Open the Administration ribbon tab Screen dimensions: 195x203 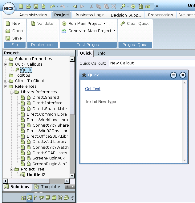point(33,15)
